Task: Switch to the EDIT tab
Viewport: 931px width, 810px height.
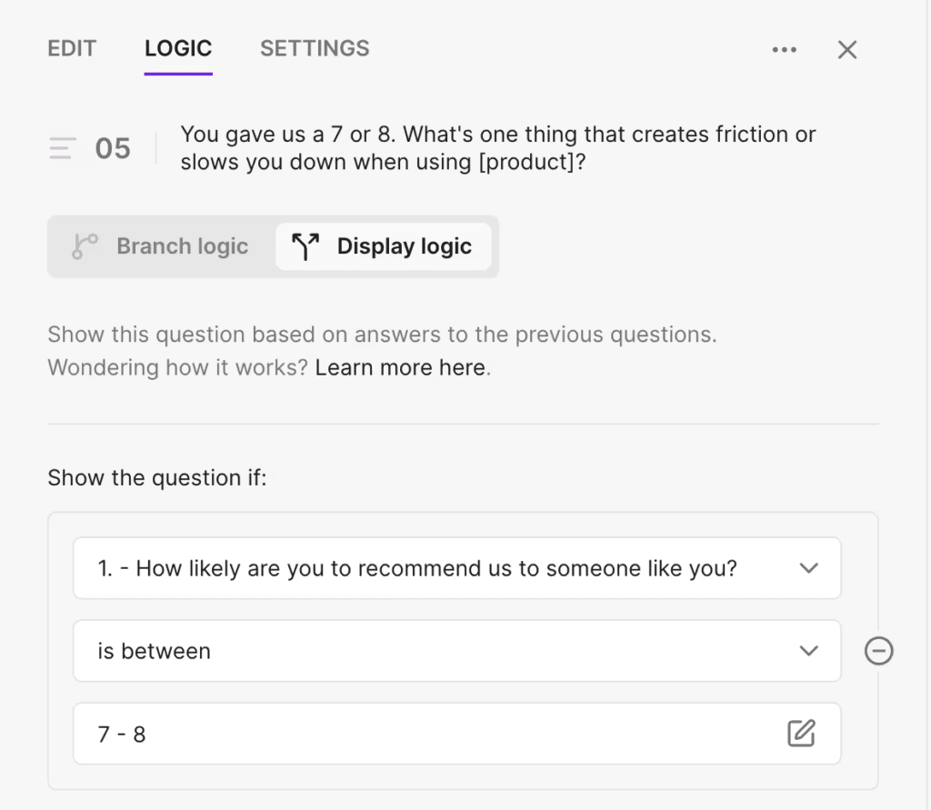Action: (x=72, y=49)
